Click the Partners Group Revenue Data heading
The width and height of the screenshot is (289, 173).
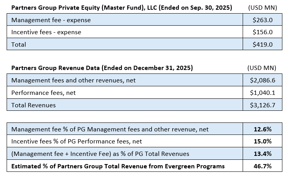(102, 68)
